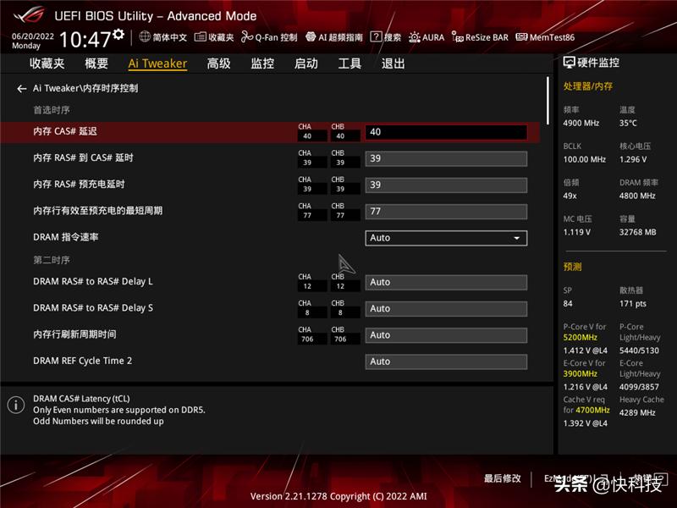Switch to the 工具 tab
The height and width of the screenshot is (508, 677).
click(x=349, y=63)
